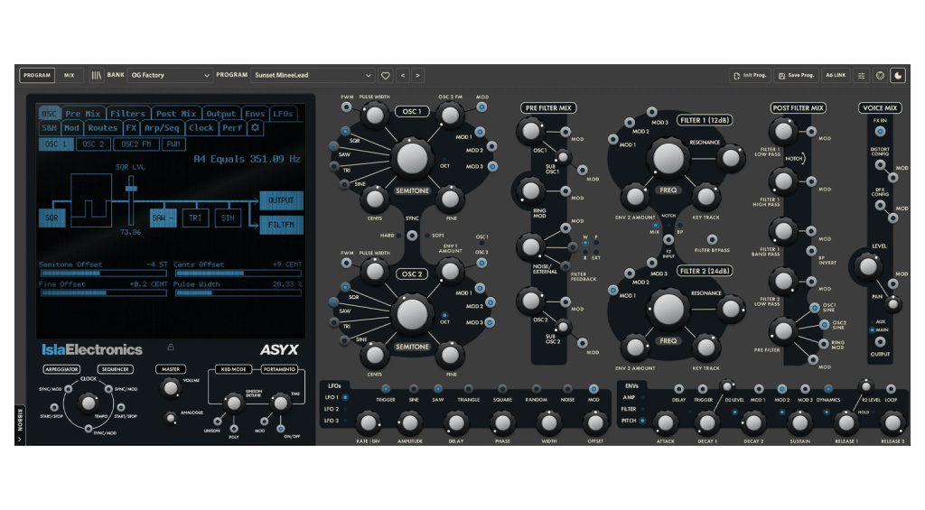Open the Envs display tab
The width and height of the screenshot is (925, 510).
tap(255, 113)
